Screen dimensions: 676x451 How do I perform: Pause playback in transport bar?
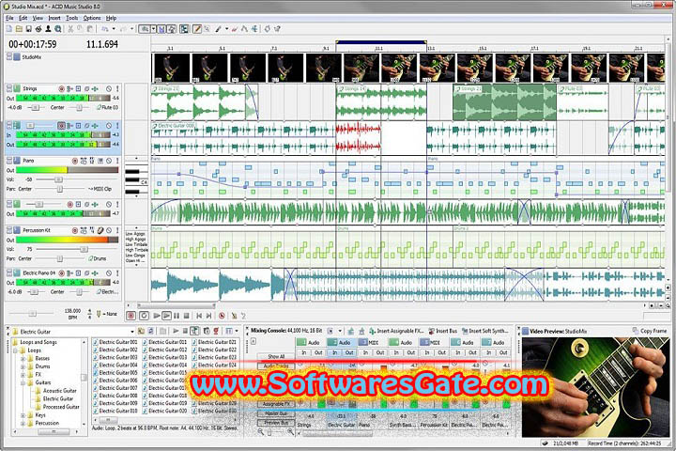(177, 316)
